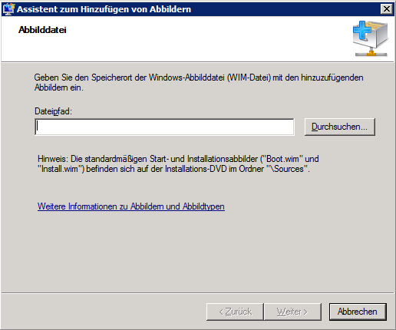Click the wizard system icon in title bar
The image size is (396, 330).
coord(8,9)
